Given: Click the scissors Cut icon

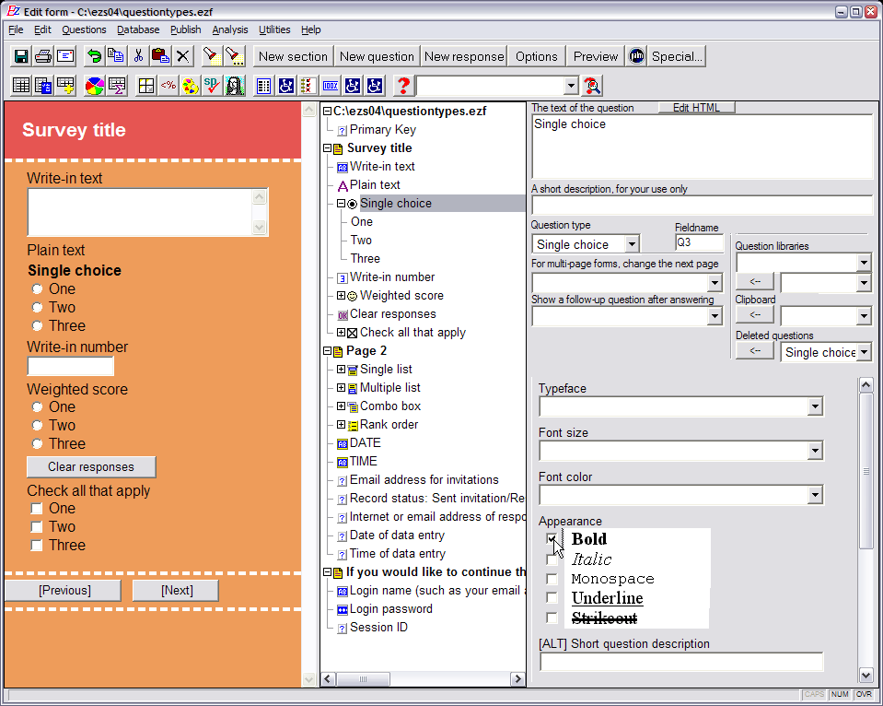Looking at the screenshot, I should tap(138, 56).
